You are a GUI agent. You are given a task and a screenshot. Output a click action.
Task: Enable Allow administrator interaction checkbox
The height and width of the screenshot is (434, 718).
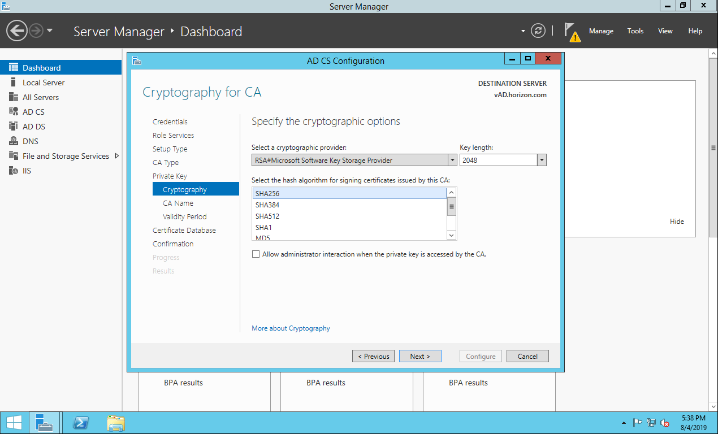pos(256,254)
